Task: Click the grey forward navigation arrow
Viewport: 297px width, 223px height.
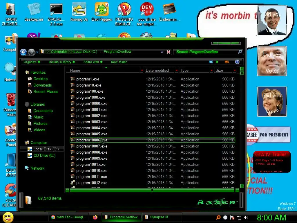Action: point(31,52)
